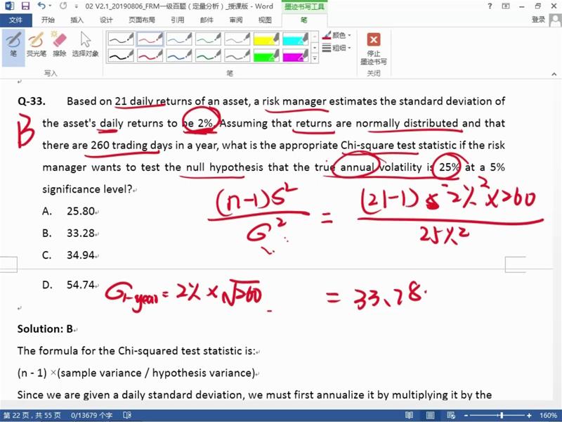The height and width of the screenshot is (422, 562).
Task: Pick the thick gray pen in gallery
Action: coord(237,56)
